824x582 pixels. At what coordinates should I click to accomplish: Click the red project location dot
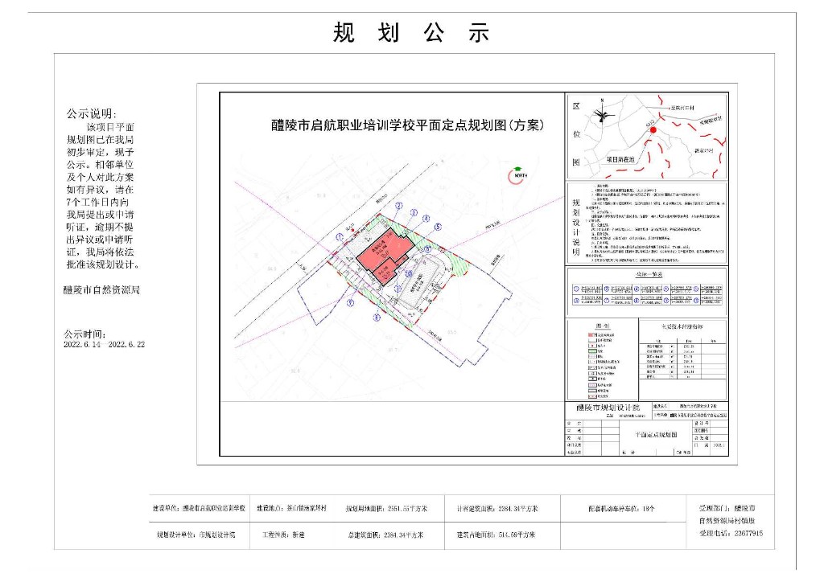653,129
